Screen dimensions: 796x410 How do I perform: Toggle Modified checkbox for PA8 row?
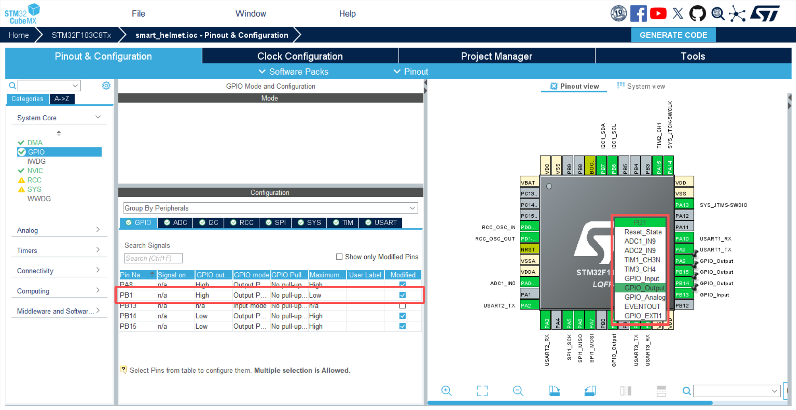coord(402,284)
